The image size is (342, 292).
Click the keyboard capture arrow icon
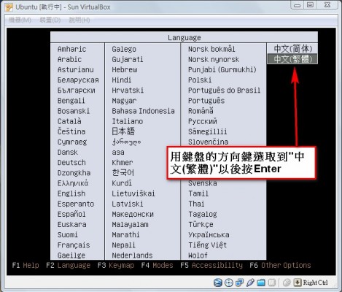(298, 283)
